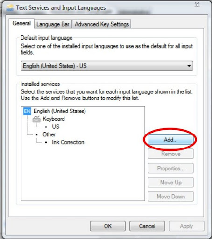Select the US keyboard layout entry
The width and height of the screenshot is (212, 239).
(x=56, y=127)
